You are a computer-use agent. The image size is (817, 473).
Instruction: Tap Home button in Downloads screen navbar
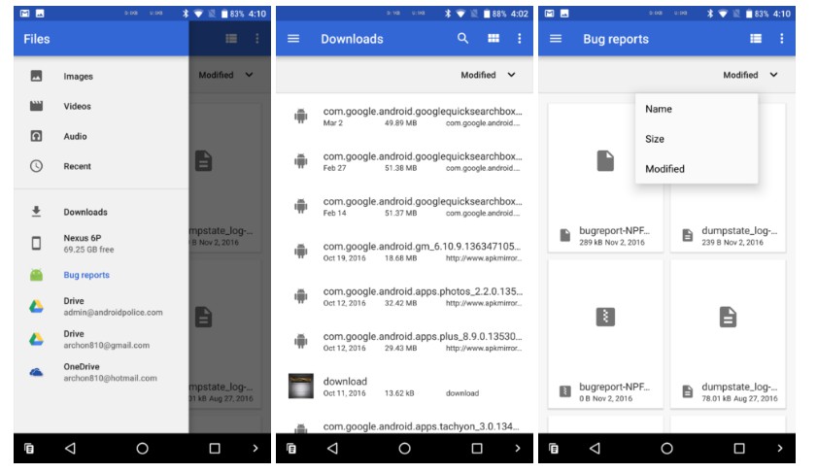tap(404, 448)
